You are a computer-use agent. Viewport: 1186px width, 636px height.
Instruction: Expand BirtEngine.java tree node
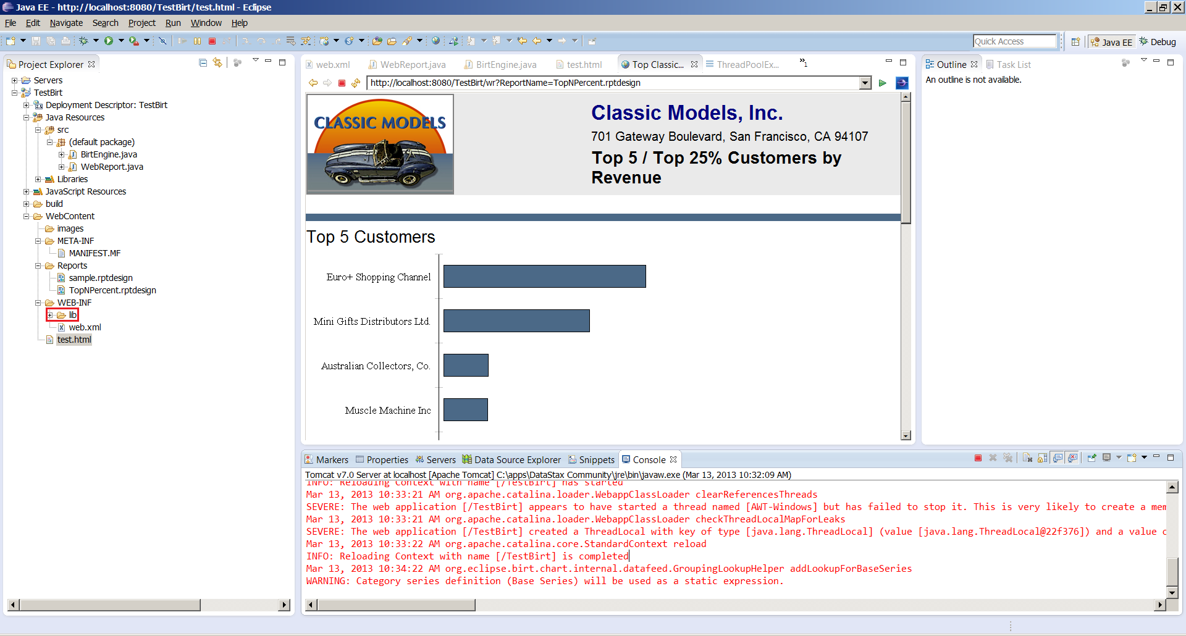tap(61, 154)
